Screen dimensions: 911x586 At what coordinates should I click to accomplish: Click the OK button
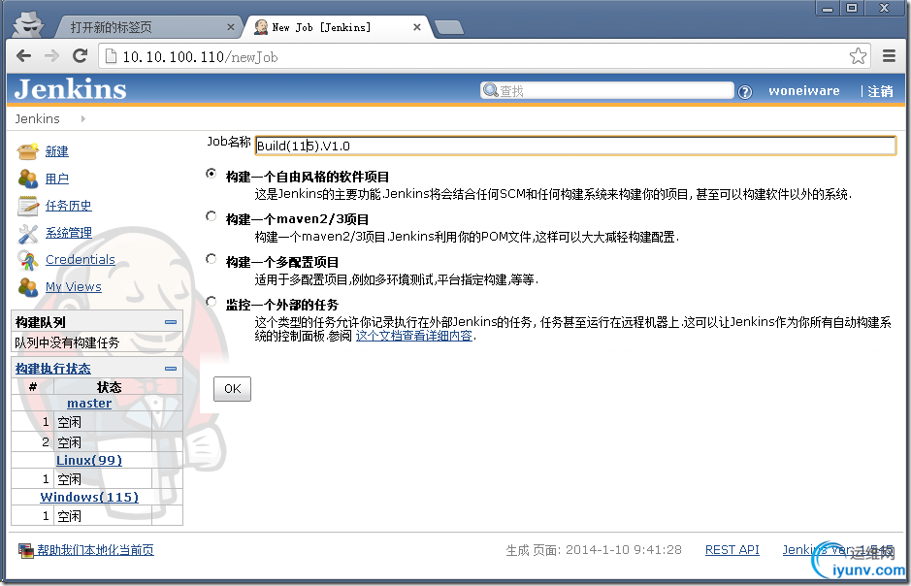(x=233, y=388)
